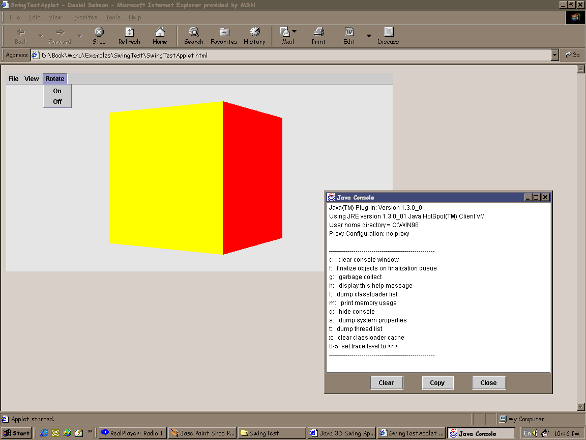Image resolution: width=586 pixels, height=440 pixels.
Task: Click "m: print memory usage" console line
Action: tap(363, 302)
